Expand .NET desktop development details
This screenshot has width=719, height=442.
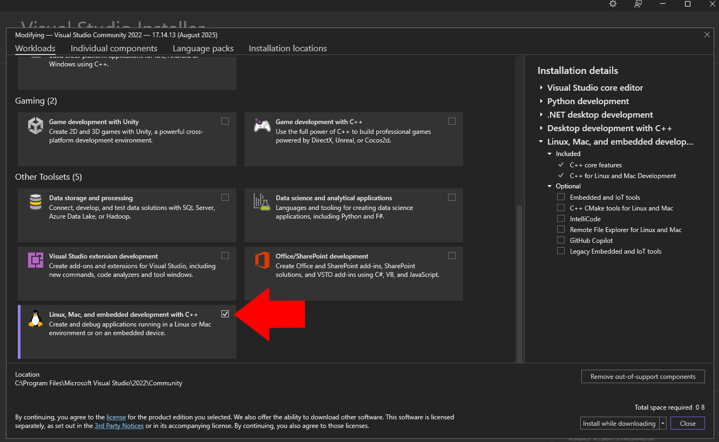pyautogui.click(x=541, y=114)
